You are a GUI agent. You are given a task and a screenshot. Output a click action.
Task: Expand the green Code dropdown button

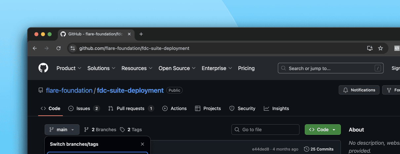pyautogui.click(x=323, y=130)
